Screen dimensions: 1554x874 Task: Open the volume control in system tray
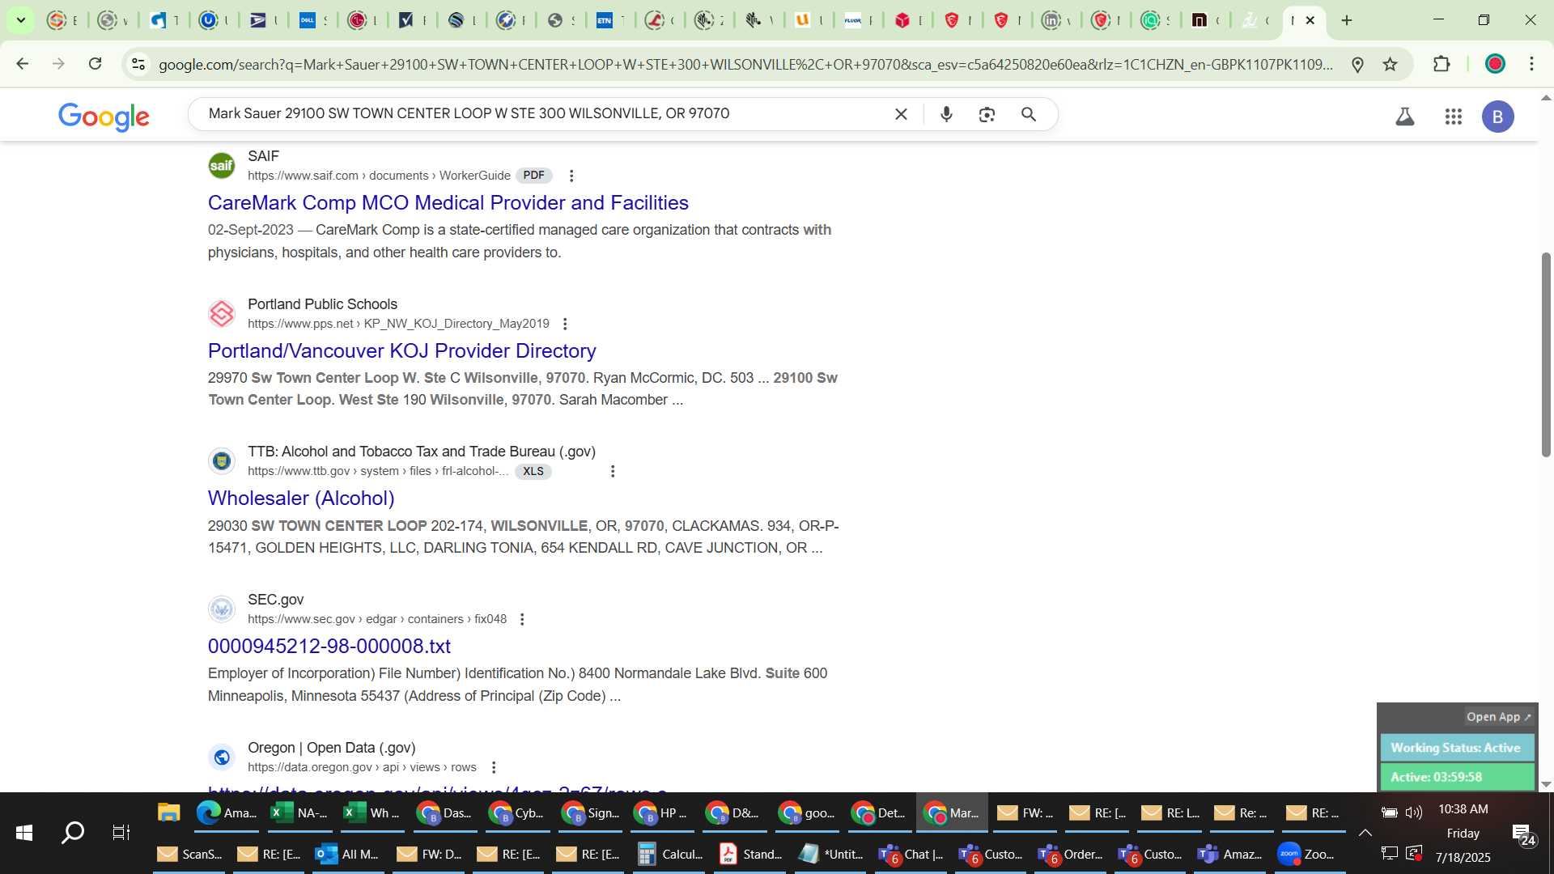pyautogui.click(x=1414, y=812)
